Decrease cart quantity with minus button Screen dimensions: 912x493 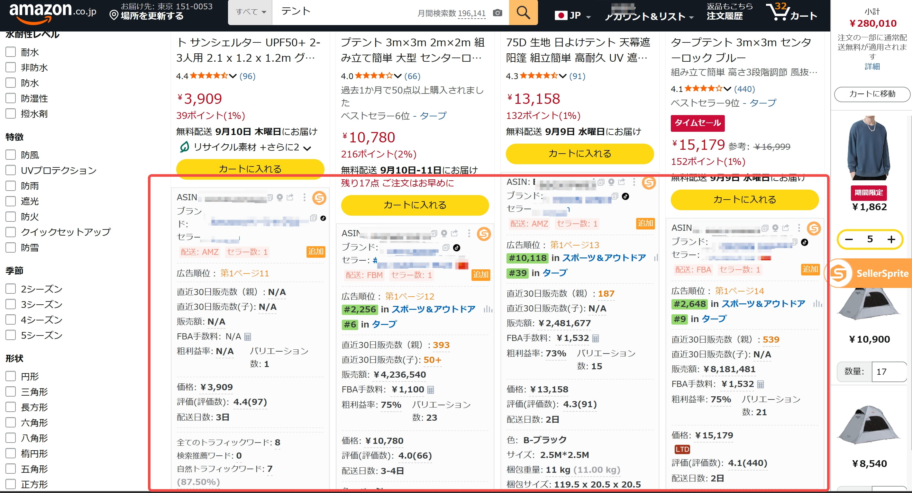(849, 240)
